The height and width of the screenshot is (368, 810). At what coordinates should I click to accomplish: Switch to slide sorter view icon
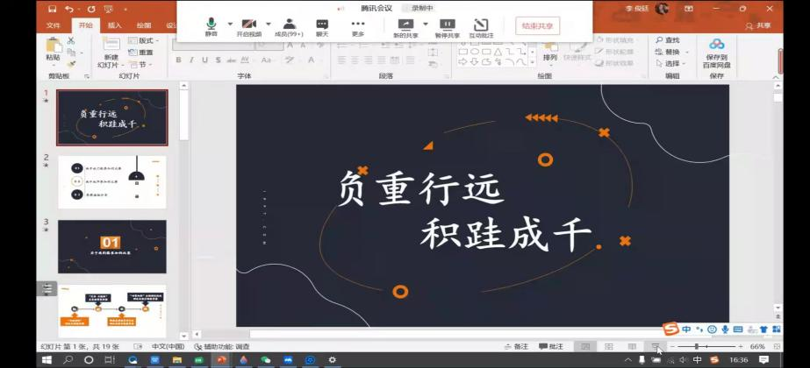pos(608,347)
